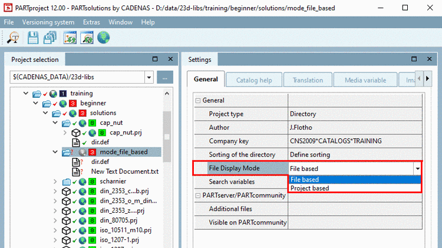Viewport: 442px width, 248px height.
Task: Click the green badge beside iso_1207-1.prj
Action: 92,240
